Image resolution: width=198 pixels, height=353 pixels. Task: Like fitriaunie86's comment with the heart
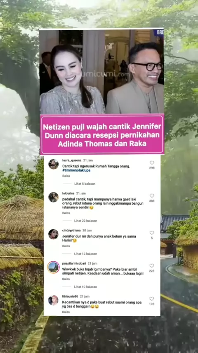click(152, 299)
